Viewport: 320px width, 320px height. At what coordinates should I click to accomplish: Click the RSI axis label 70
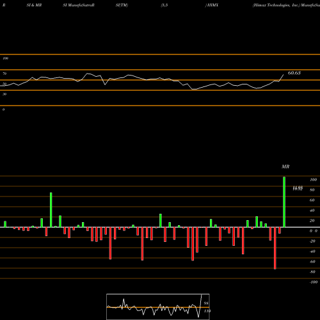4,74
